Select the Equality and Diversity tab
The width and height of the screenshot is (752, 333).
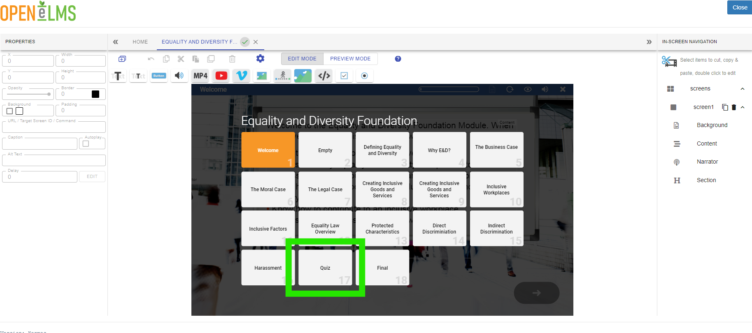[199, 42]
